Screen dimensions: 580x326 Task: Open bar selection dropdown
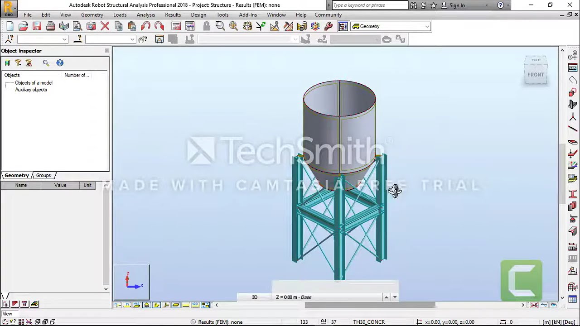click(x=132, y=39)
